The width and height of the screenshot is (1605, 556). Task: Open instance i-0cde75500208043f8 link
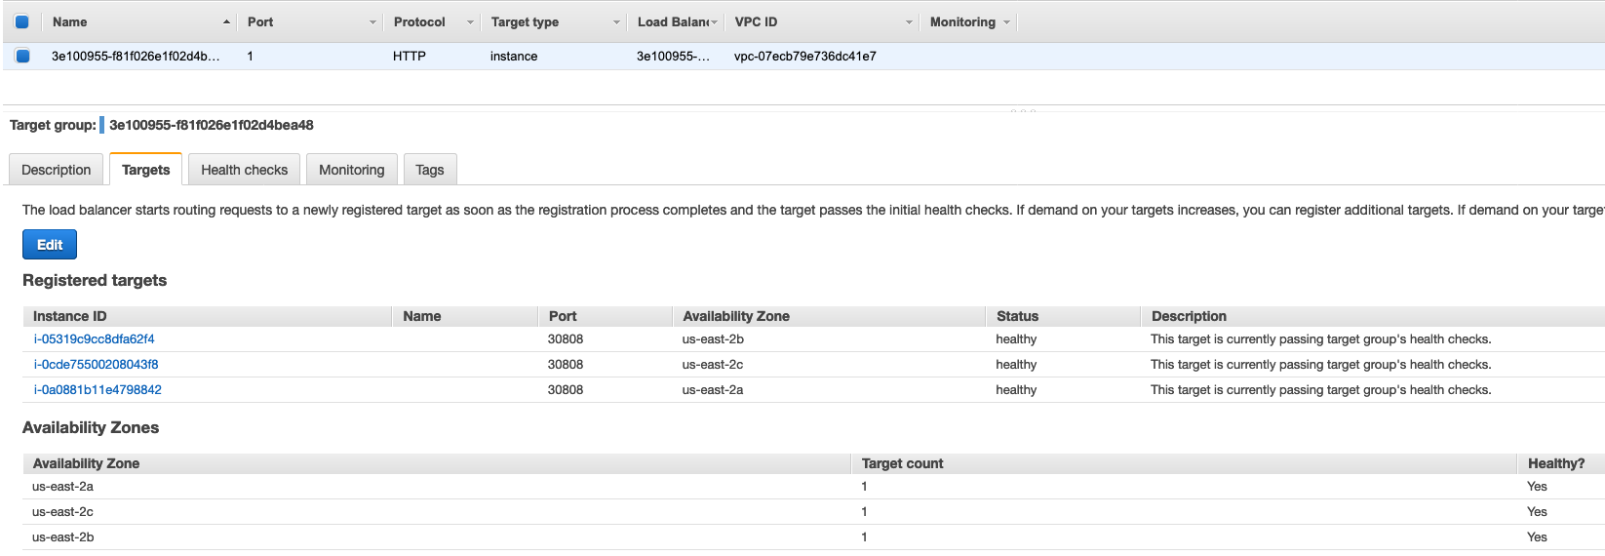(x=96, y=365)
